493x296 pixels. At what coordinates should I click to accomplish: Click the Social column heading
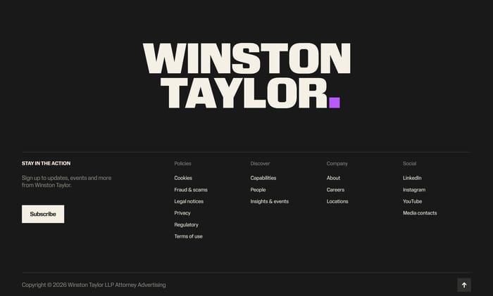tap(409, 164)
